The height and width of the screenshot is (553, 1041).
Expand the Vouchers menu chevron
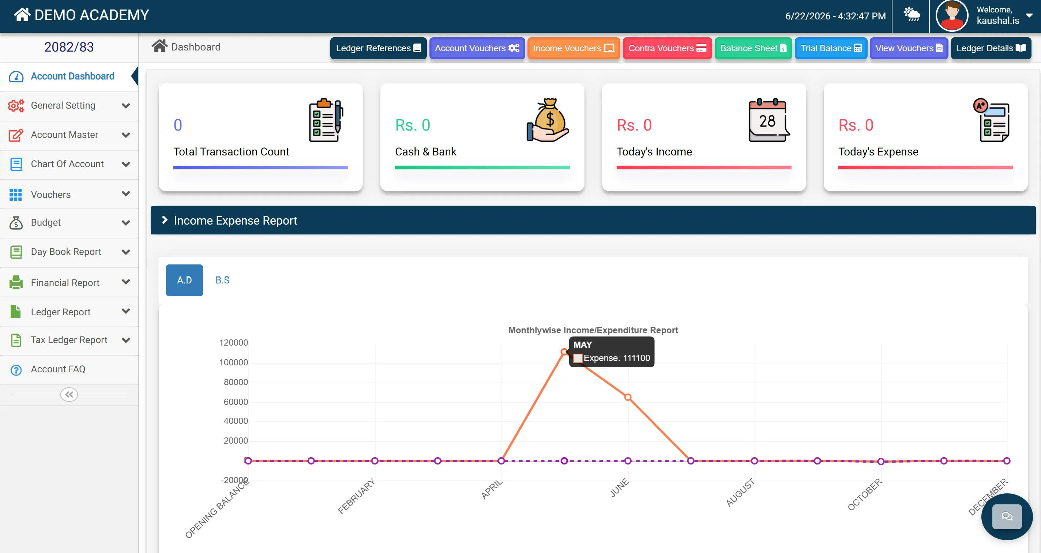pyautogui.click(x=126, y=193)
